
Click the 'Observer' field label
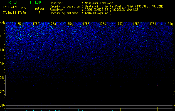(x=56, y=3)
